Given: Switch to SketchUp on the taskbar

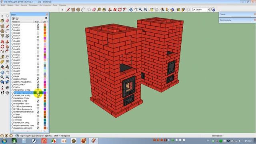Looking at the screenshot, I should tap(94, 141).
